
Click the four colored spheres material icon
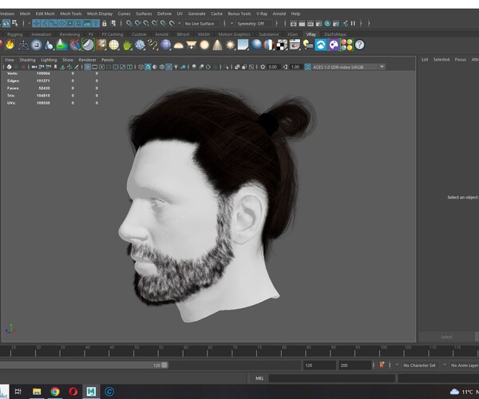click(x=346, y=45)
